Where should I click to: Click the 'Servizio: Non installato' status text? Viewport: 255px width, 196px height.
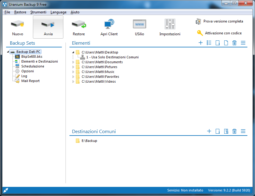[x=185, y=190]
